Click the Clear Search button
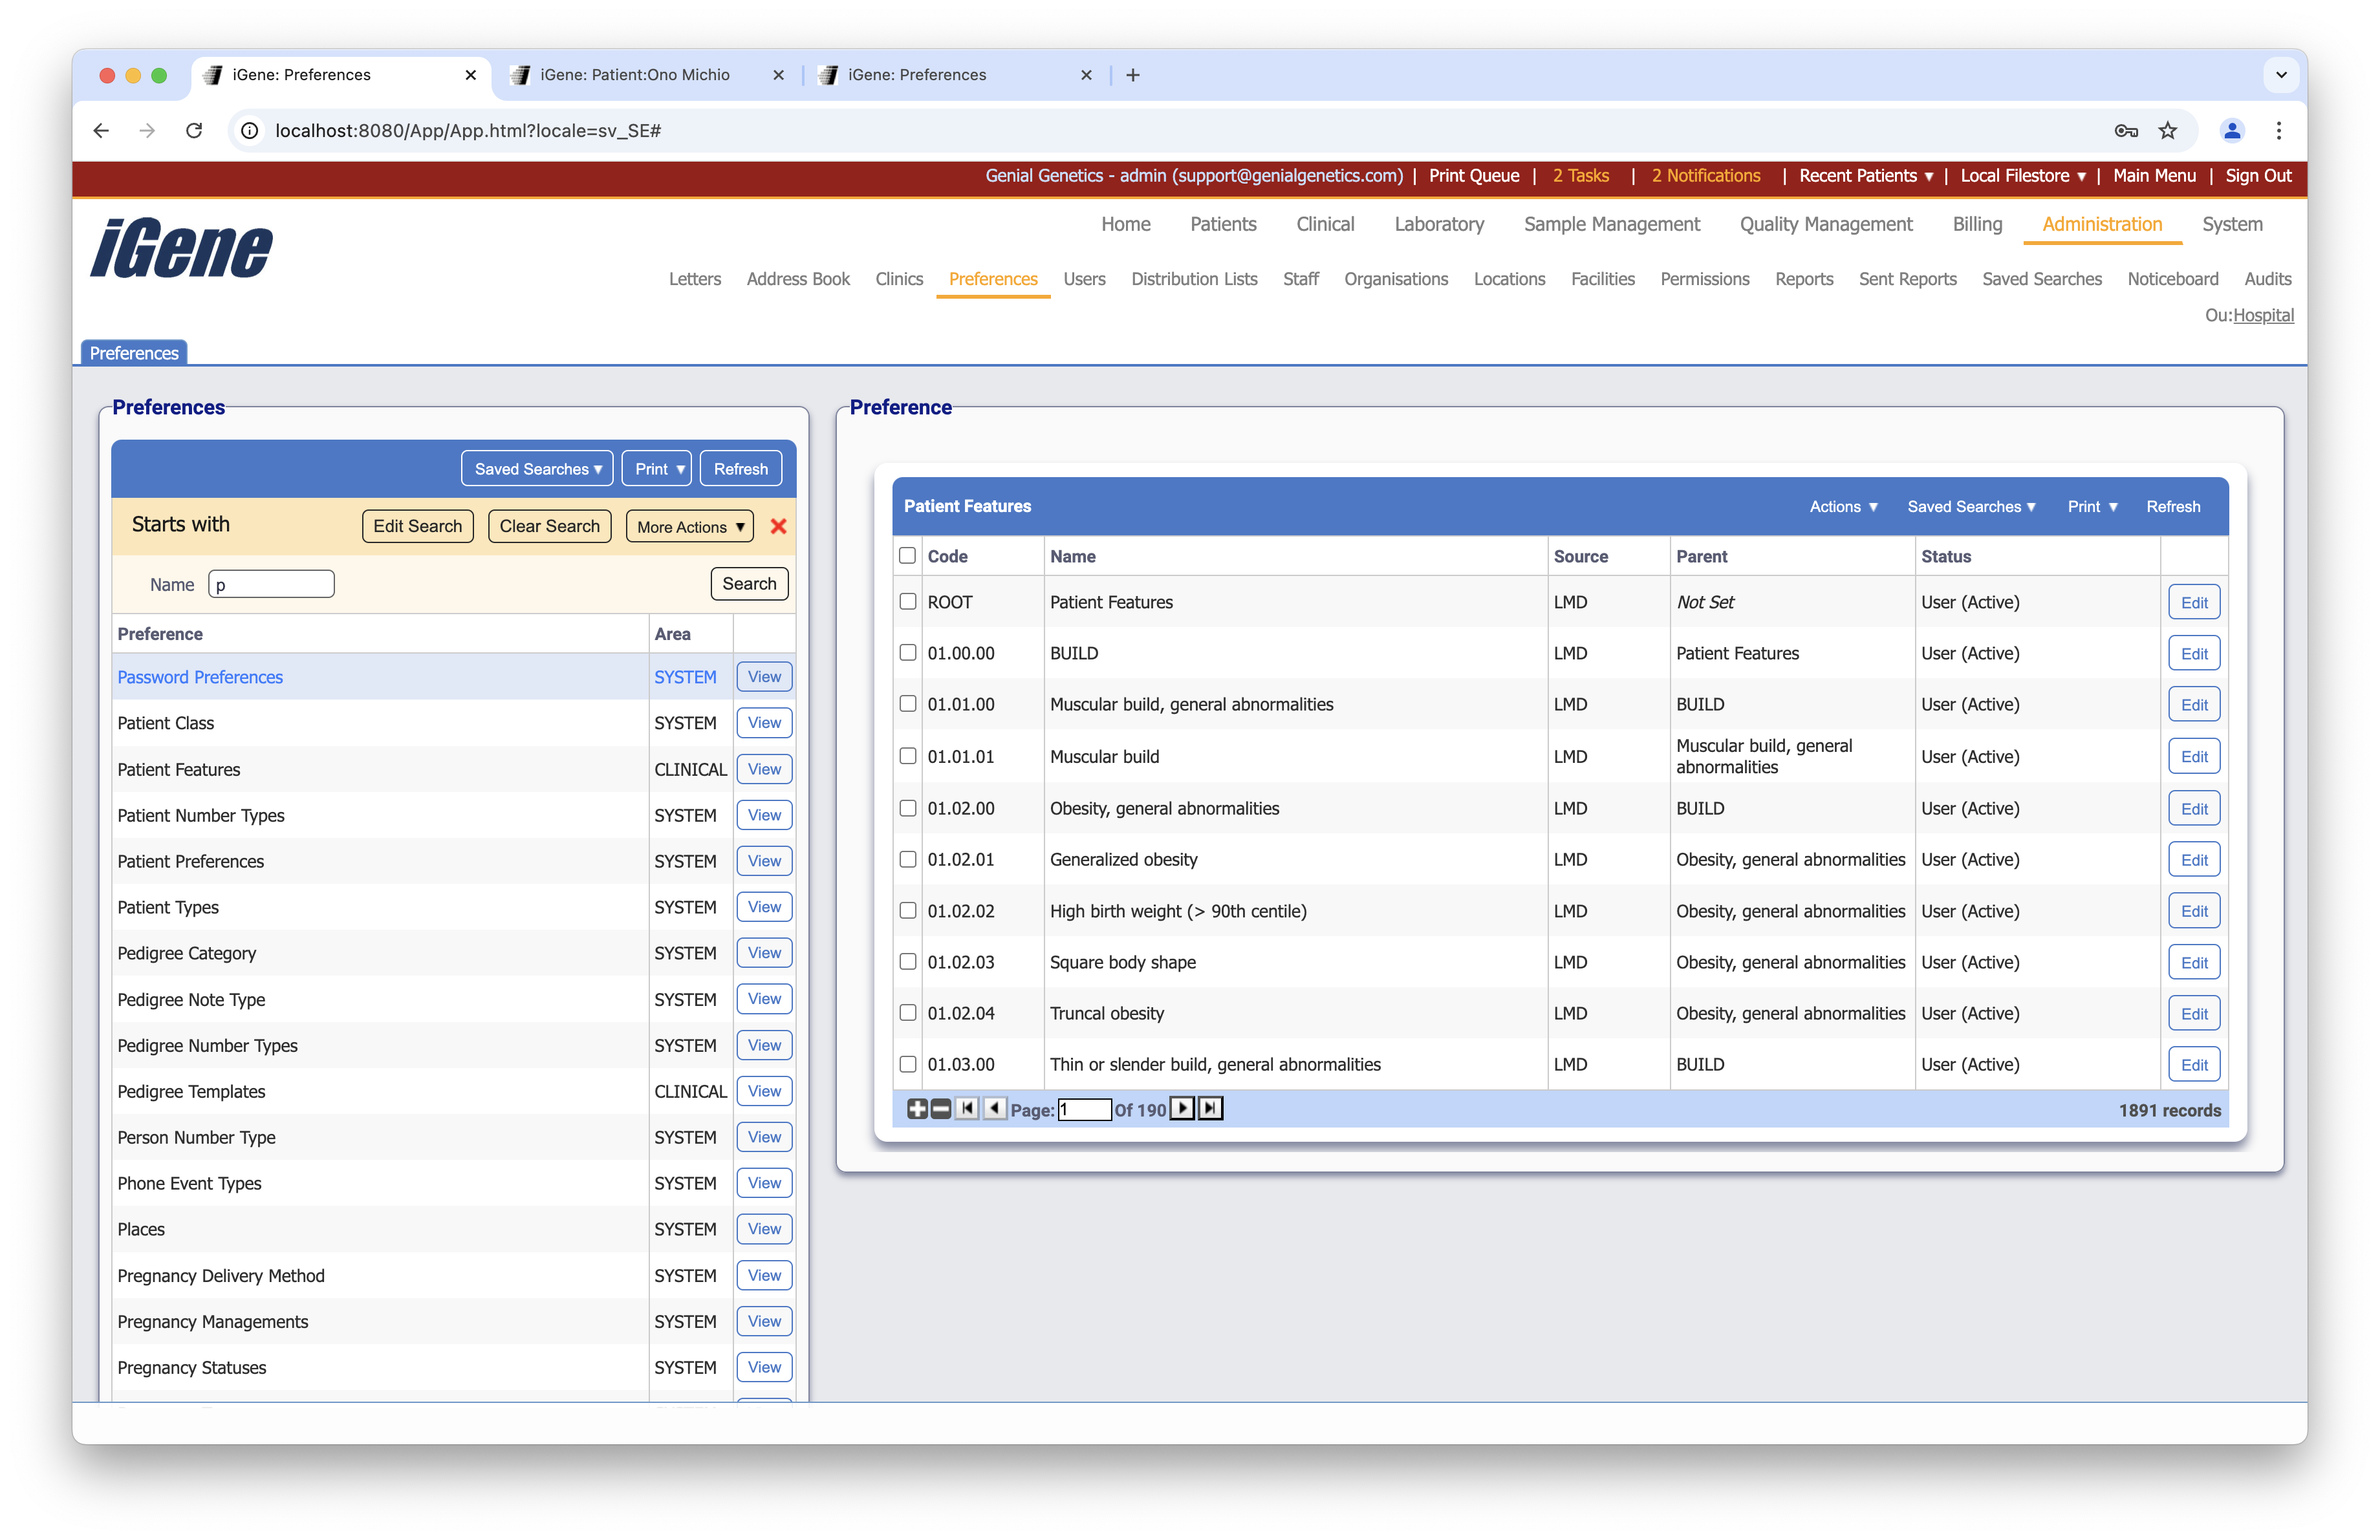Image resolution: width=2380 pixels, height=1540 pixels. (x=549, y=526)
